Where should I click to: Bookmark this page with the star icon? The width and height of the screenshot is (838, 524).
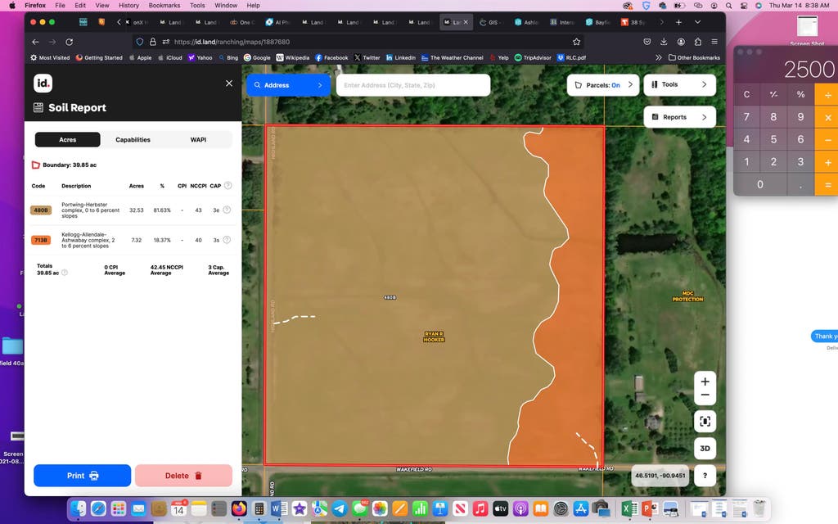pyautogui.click(x=576, y=42)
